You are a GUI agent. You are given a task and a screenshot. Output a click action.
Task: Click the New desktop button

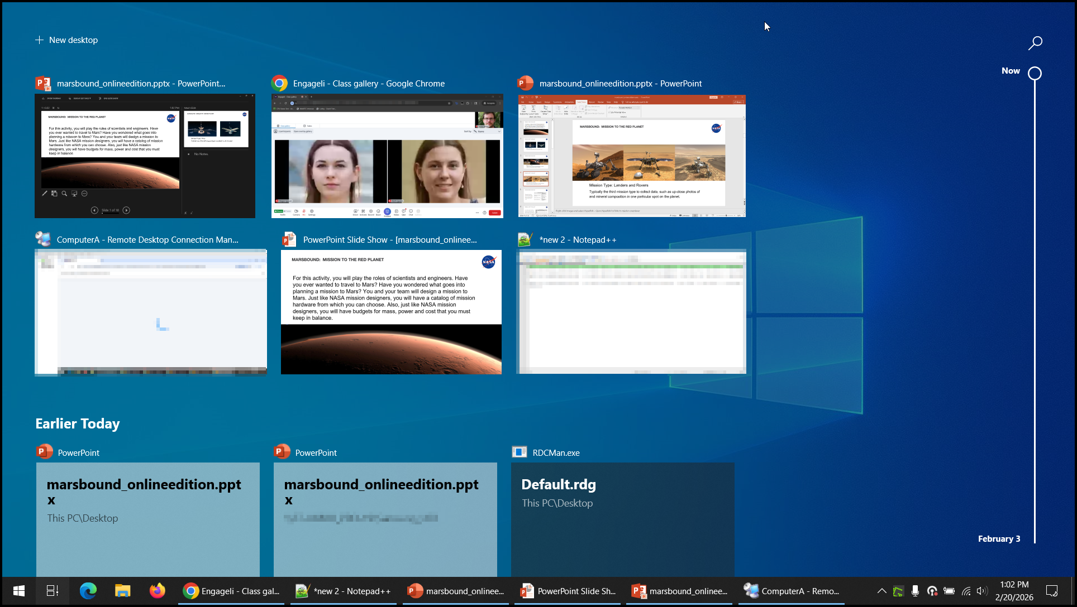coord(66,40)
